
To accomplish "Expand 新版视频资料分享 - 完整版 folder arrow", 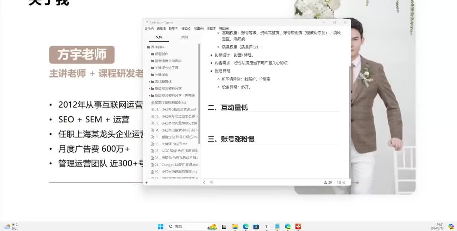I will tap(149, 96).
